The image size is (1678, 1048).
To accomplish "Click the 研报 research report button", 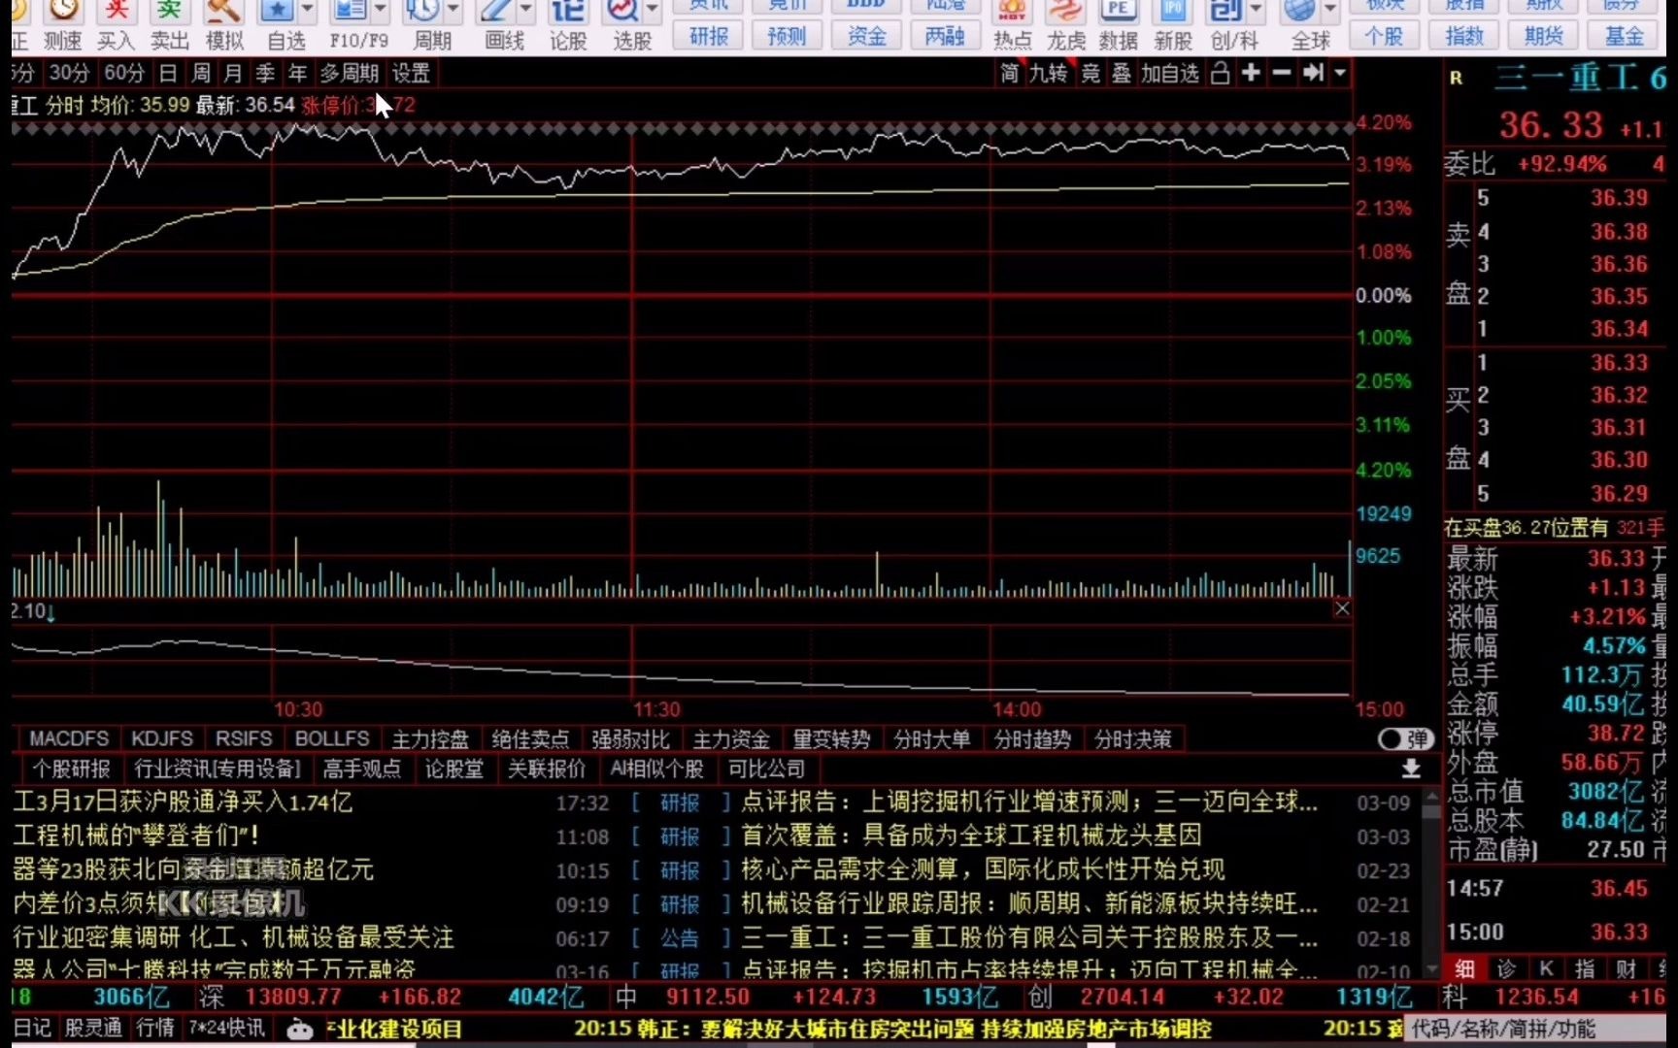I will coord(709,36).
